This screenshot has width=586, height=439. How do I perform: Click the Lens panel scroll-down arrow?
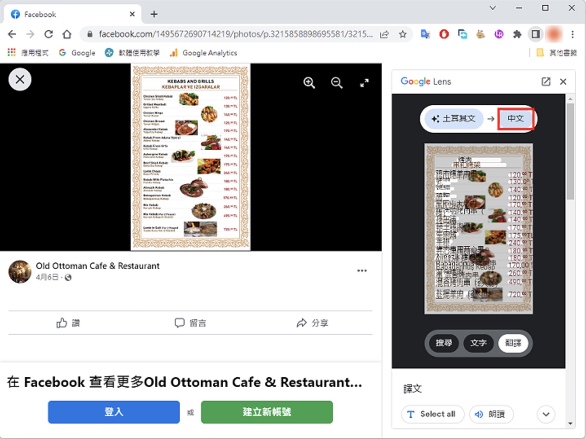[x=570, y=423]
